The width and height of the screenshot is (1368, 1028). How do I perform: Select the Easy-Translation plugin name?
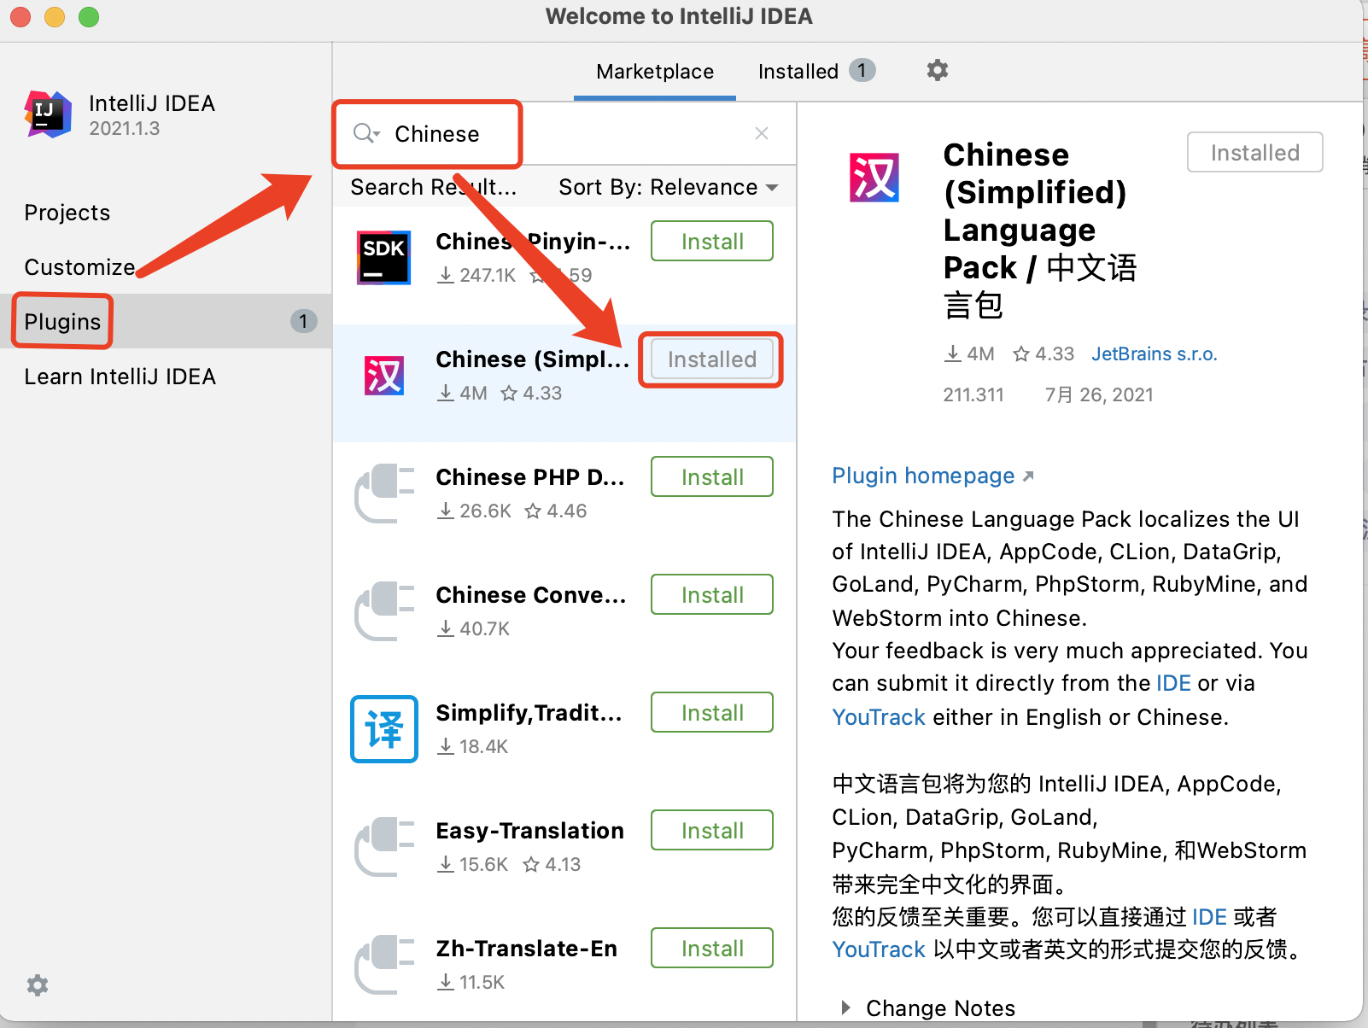529,831
